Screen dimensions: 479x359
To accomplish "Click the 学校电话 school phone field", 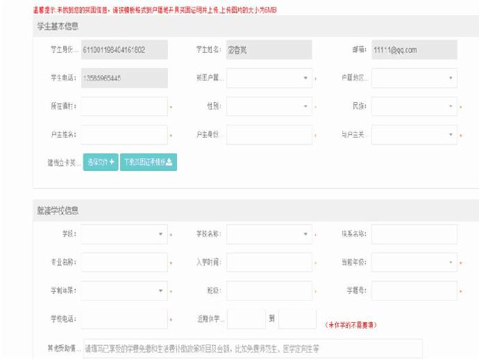I will tap(124, 319).
